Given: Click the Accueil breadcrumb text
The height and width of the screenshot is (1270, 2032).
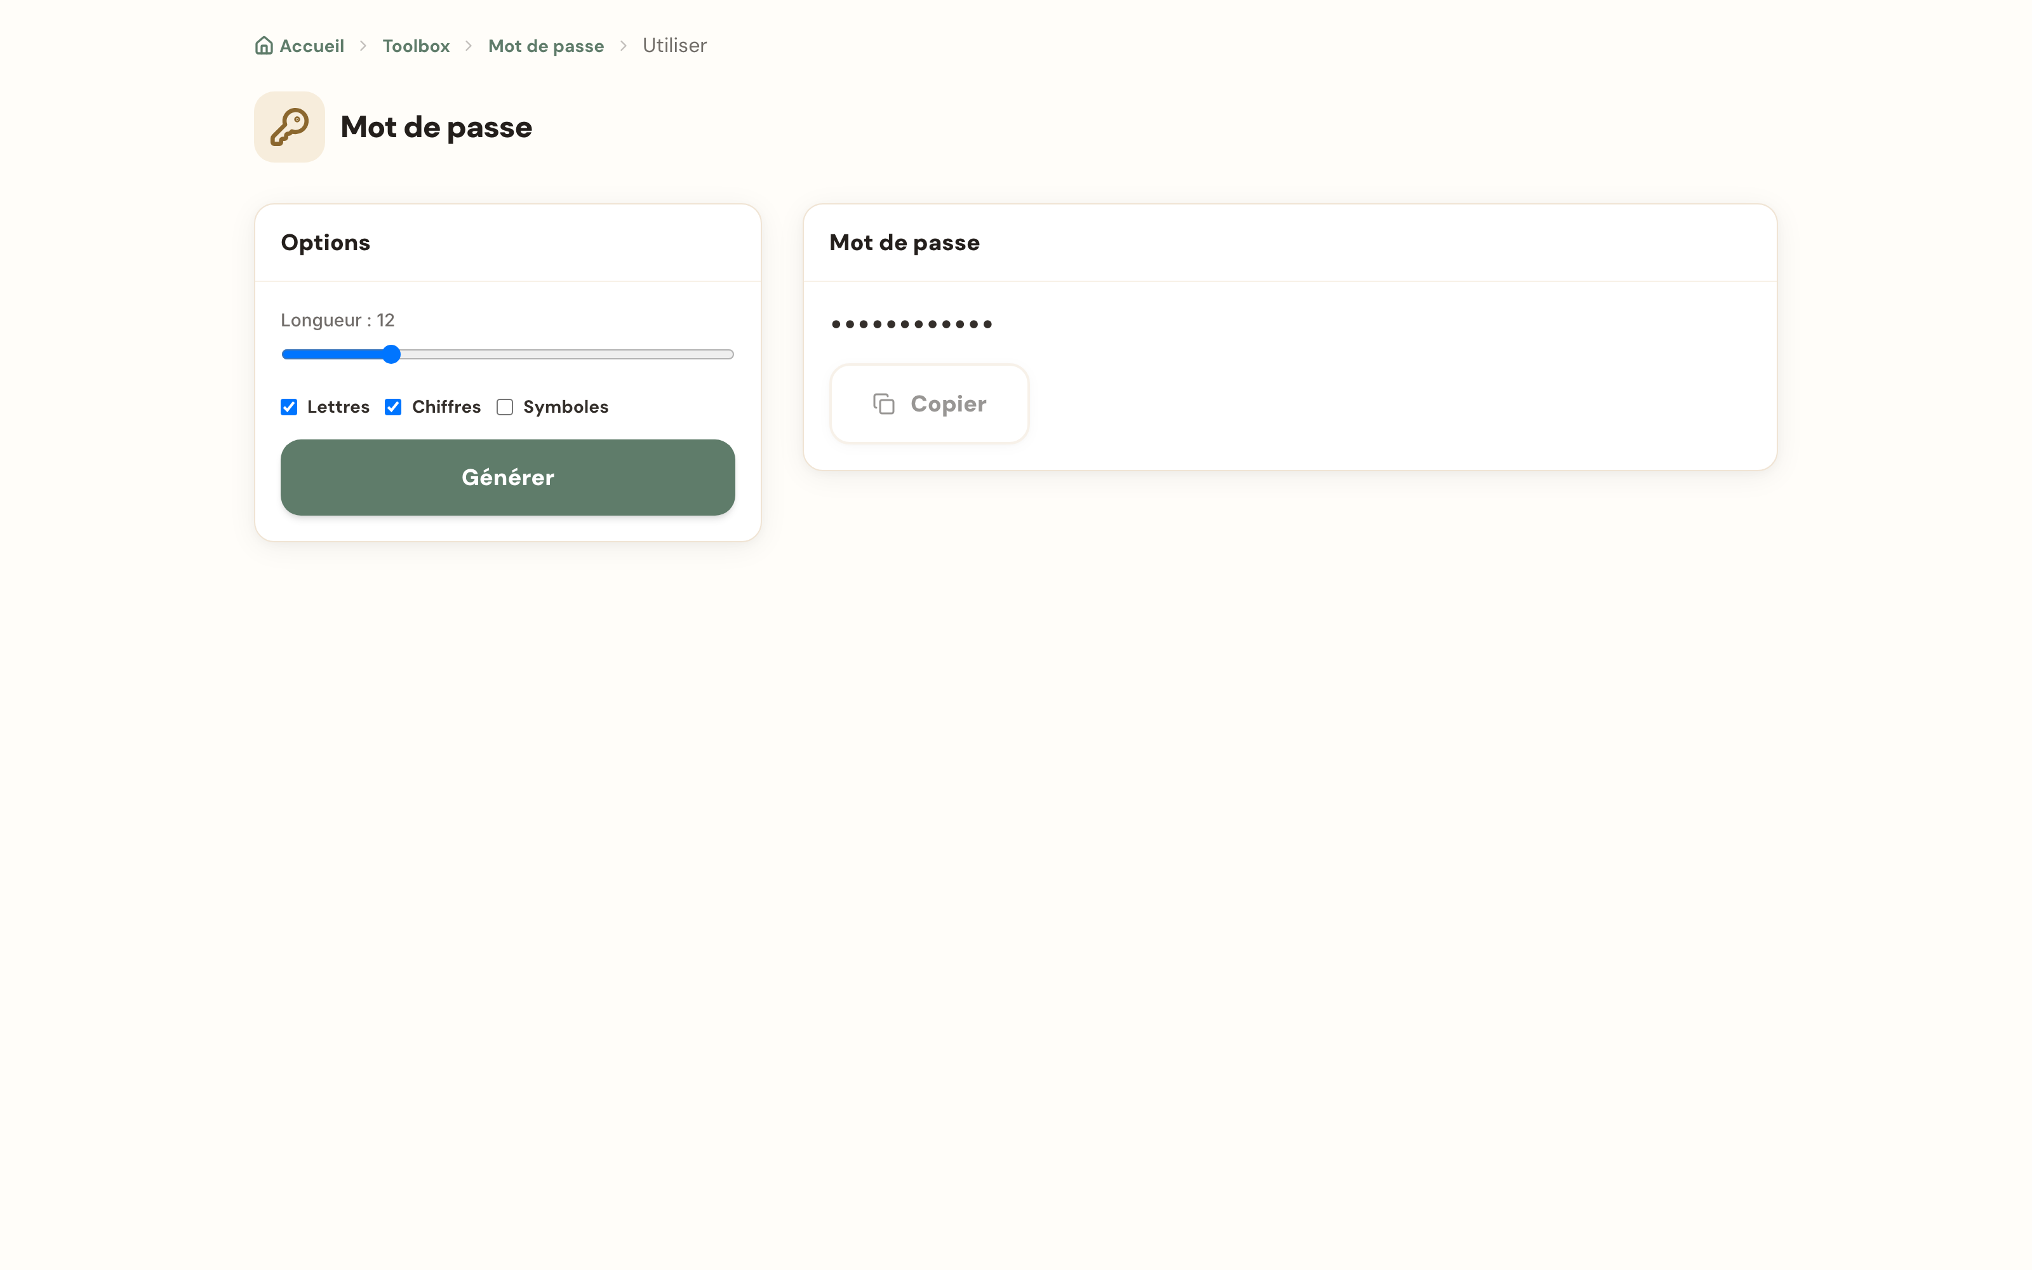Looking at the screenshot, I should [x=312, y=46].
